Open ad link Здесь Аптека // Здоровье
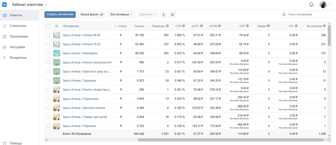 (x=79, y=80)
